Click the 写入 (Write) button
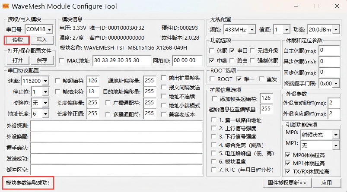Screen dimensions: 347x192 click(42, 40)
